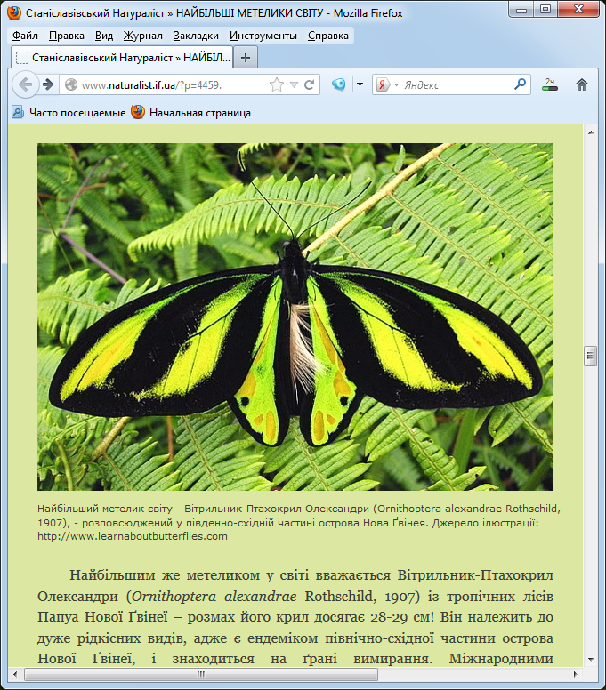Open the Инструменты menu
The width and height of the screenshot is (606, 690).
click(263, 36)
